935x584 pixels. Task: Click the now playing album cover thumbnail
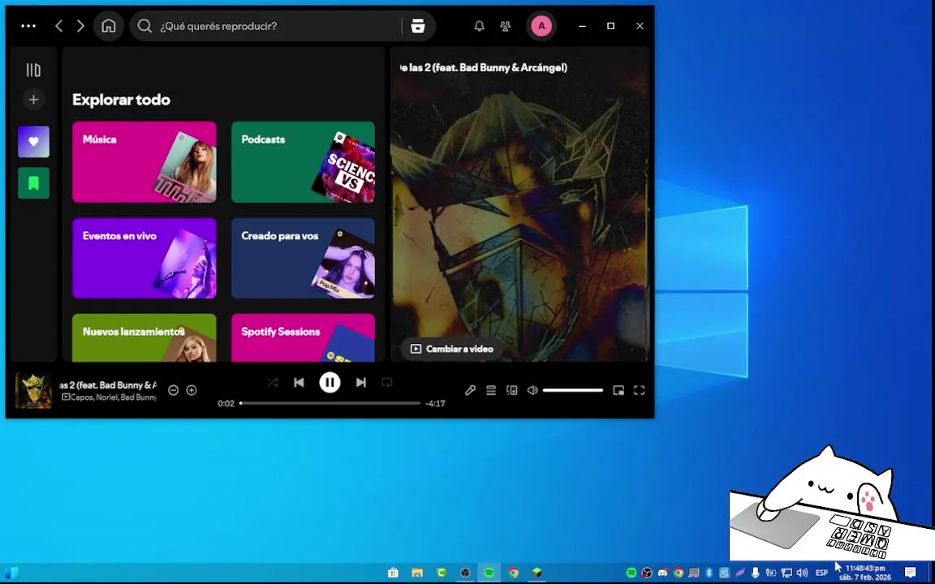tap(32, 390)
